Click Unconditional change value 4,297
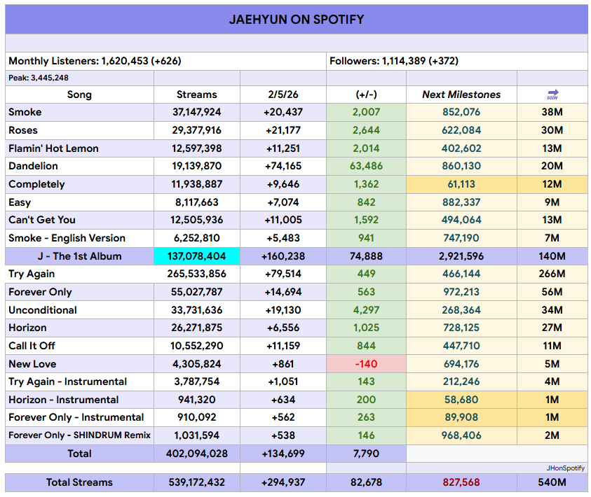Image resolution: width=591 pixels, height=497 pixels. click(x=366, y=310)
